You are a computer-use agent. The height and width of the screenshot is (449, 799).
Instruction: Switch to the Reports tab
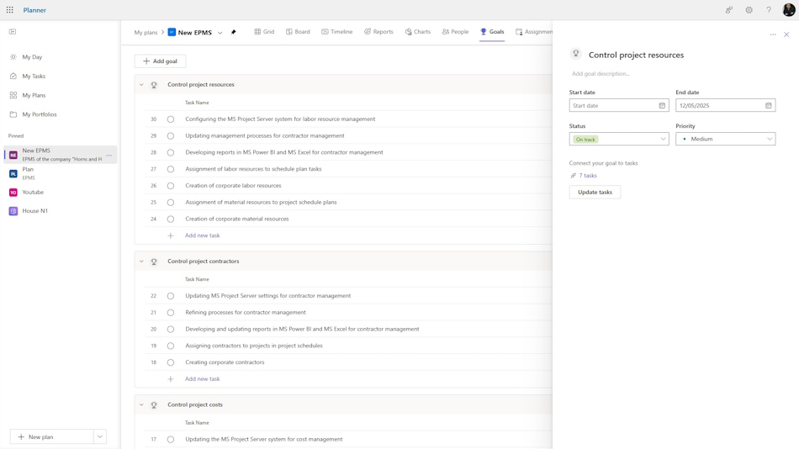point(378,32)
